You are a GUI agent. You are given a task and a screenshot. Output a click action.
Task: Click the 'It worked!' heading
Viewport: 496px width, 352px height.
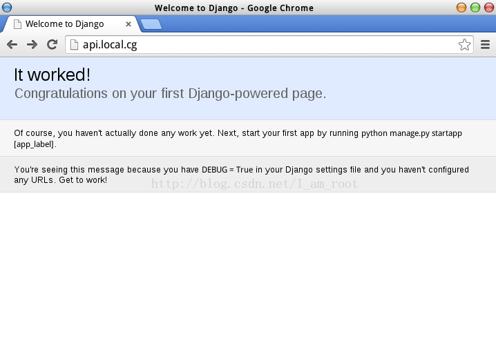coord(53,75)
